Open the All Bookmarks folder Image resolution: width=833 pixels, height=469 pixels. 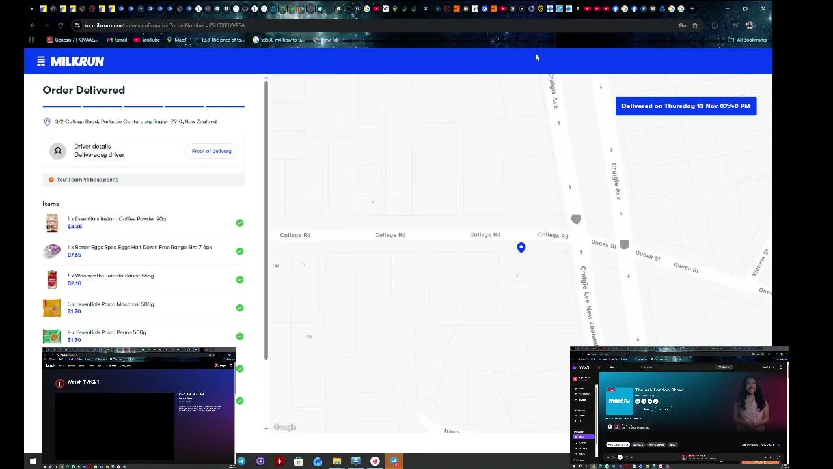point(747,40)
